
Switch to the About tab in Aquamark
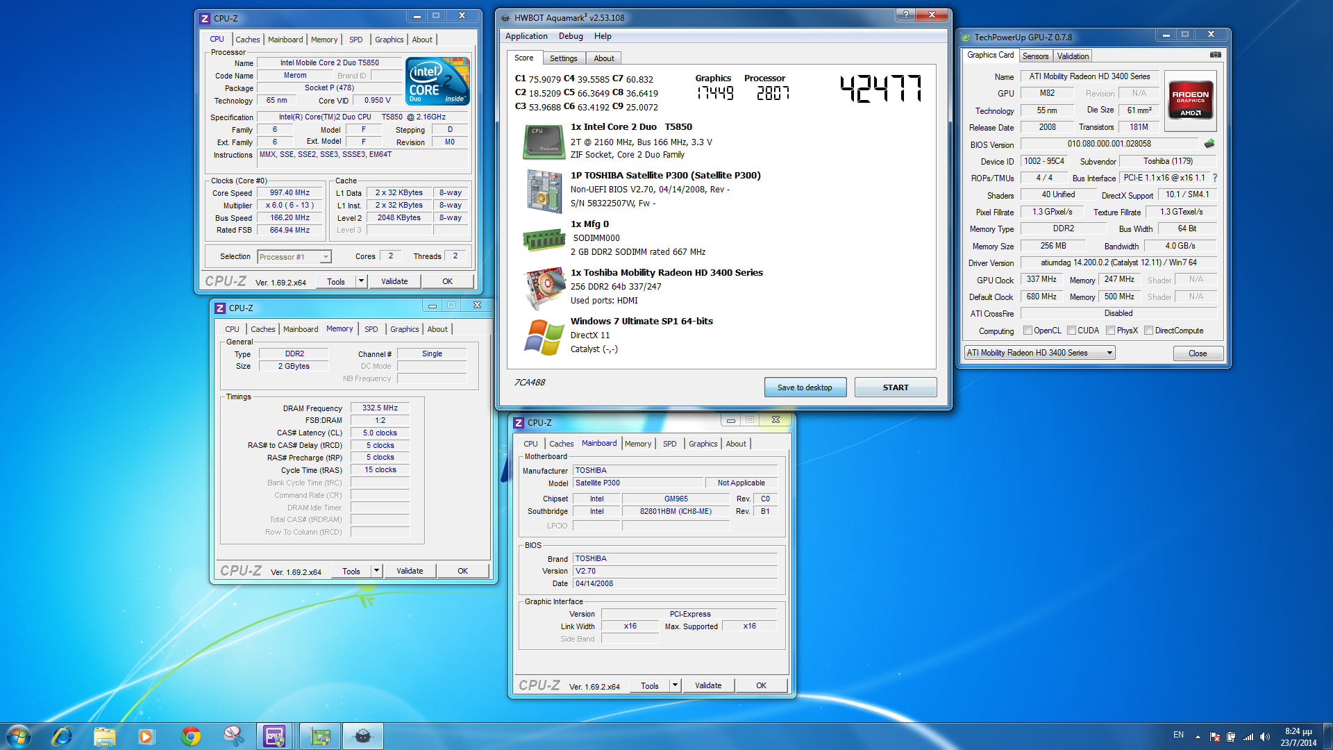click(x=603, y=58)
